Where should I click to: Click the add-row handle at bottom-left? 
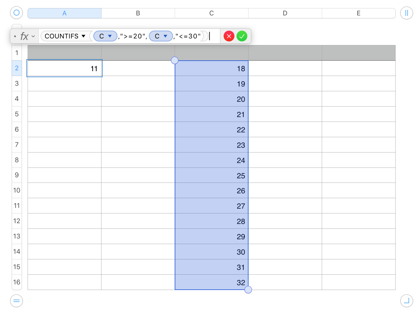[17, 301]
